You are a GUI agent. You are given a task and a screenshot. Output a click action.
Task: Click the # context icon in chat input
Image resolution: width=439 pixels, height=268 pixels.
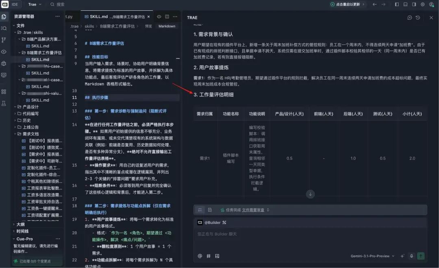[209, 256]
